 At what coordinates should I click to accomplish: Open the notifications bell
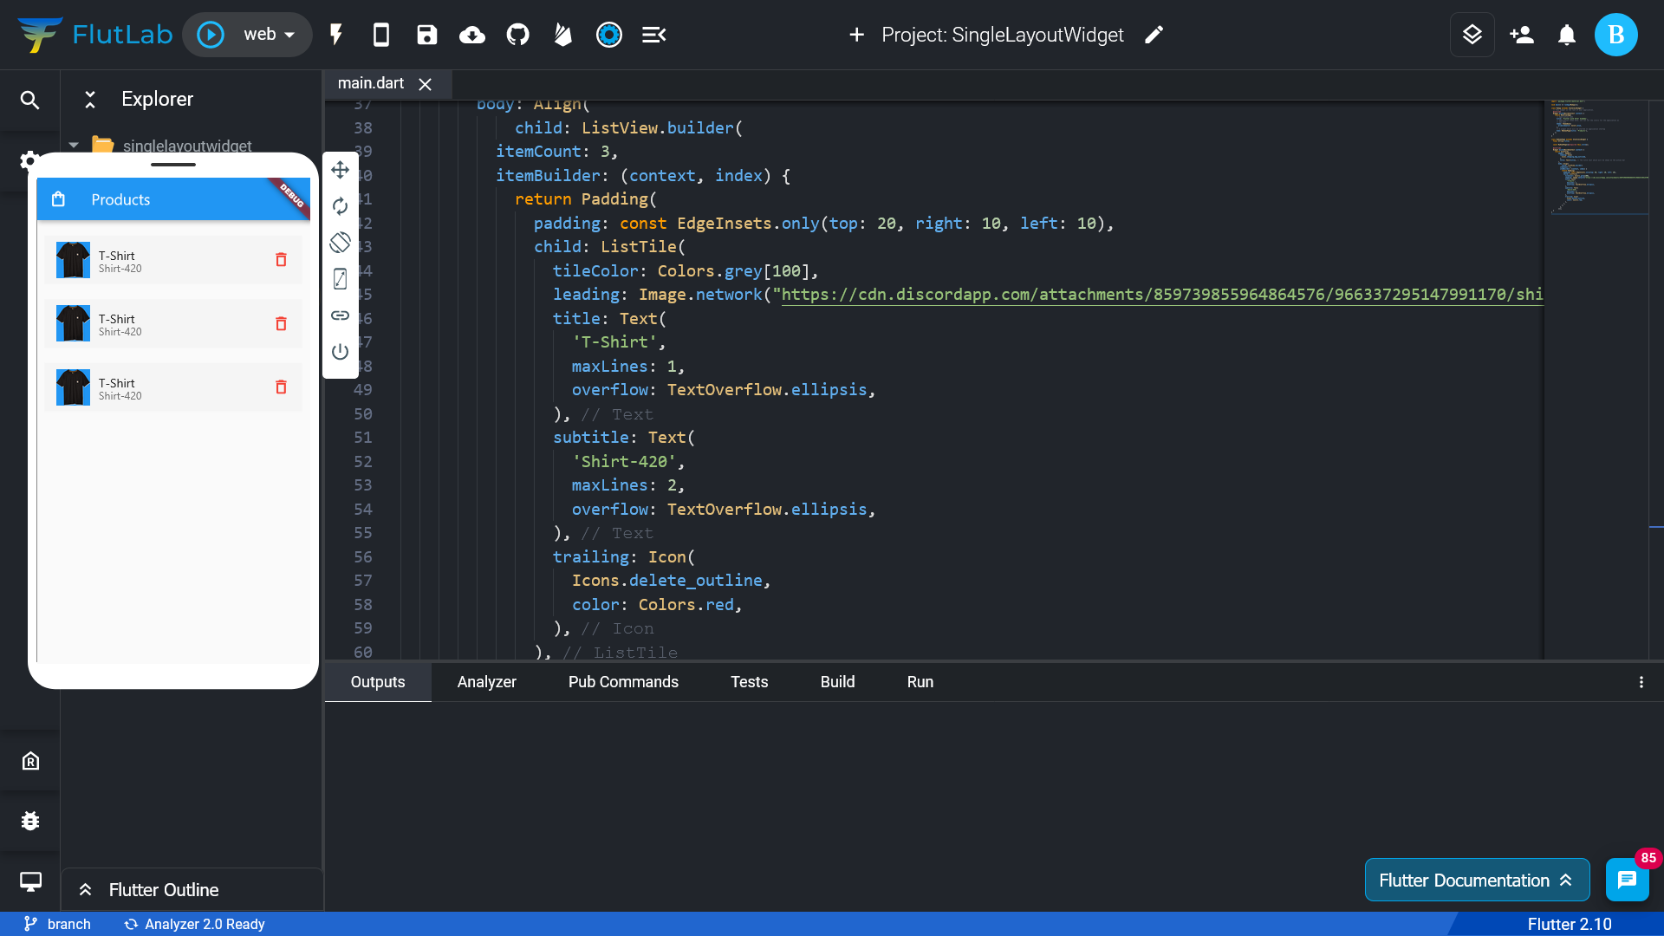click(x=1567, y=35)
